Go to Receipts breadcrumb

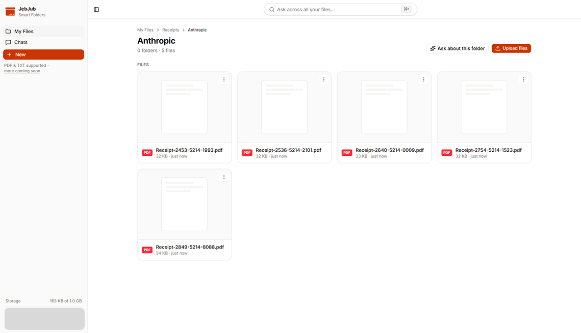170,30
